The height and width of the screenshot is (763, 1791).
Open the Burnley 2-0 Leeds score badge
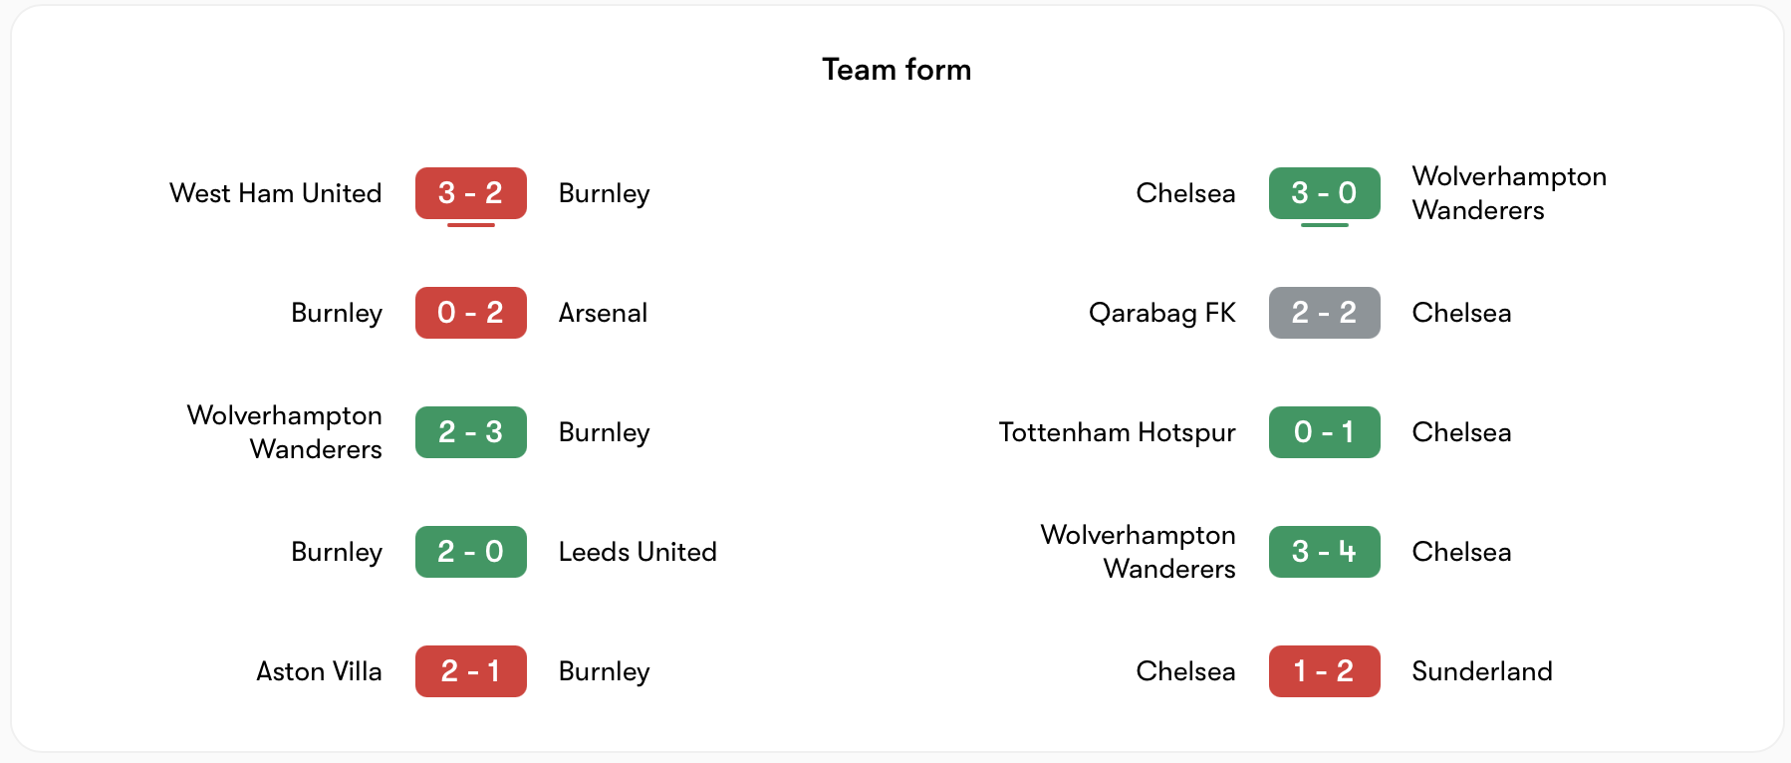coord(470,552)
